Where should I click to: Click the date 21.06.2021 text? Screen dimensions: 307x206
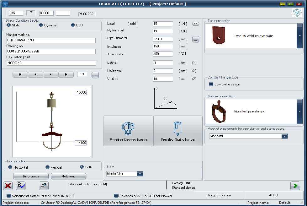click(x=87, y=14)
